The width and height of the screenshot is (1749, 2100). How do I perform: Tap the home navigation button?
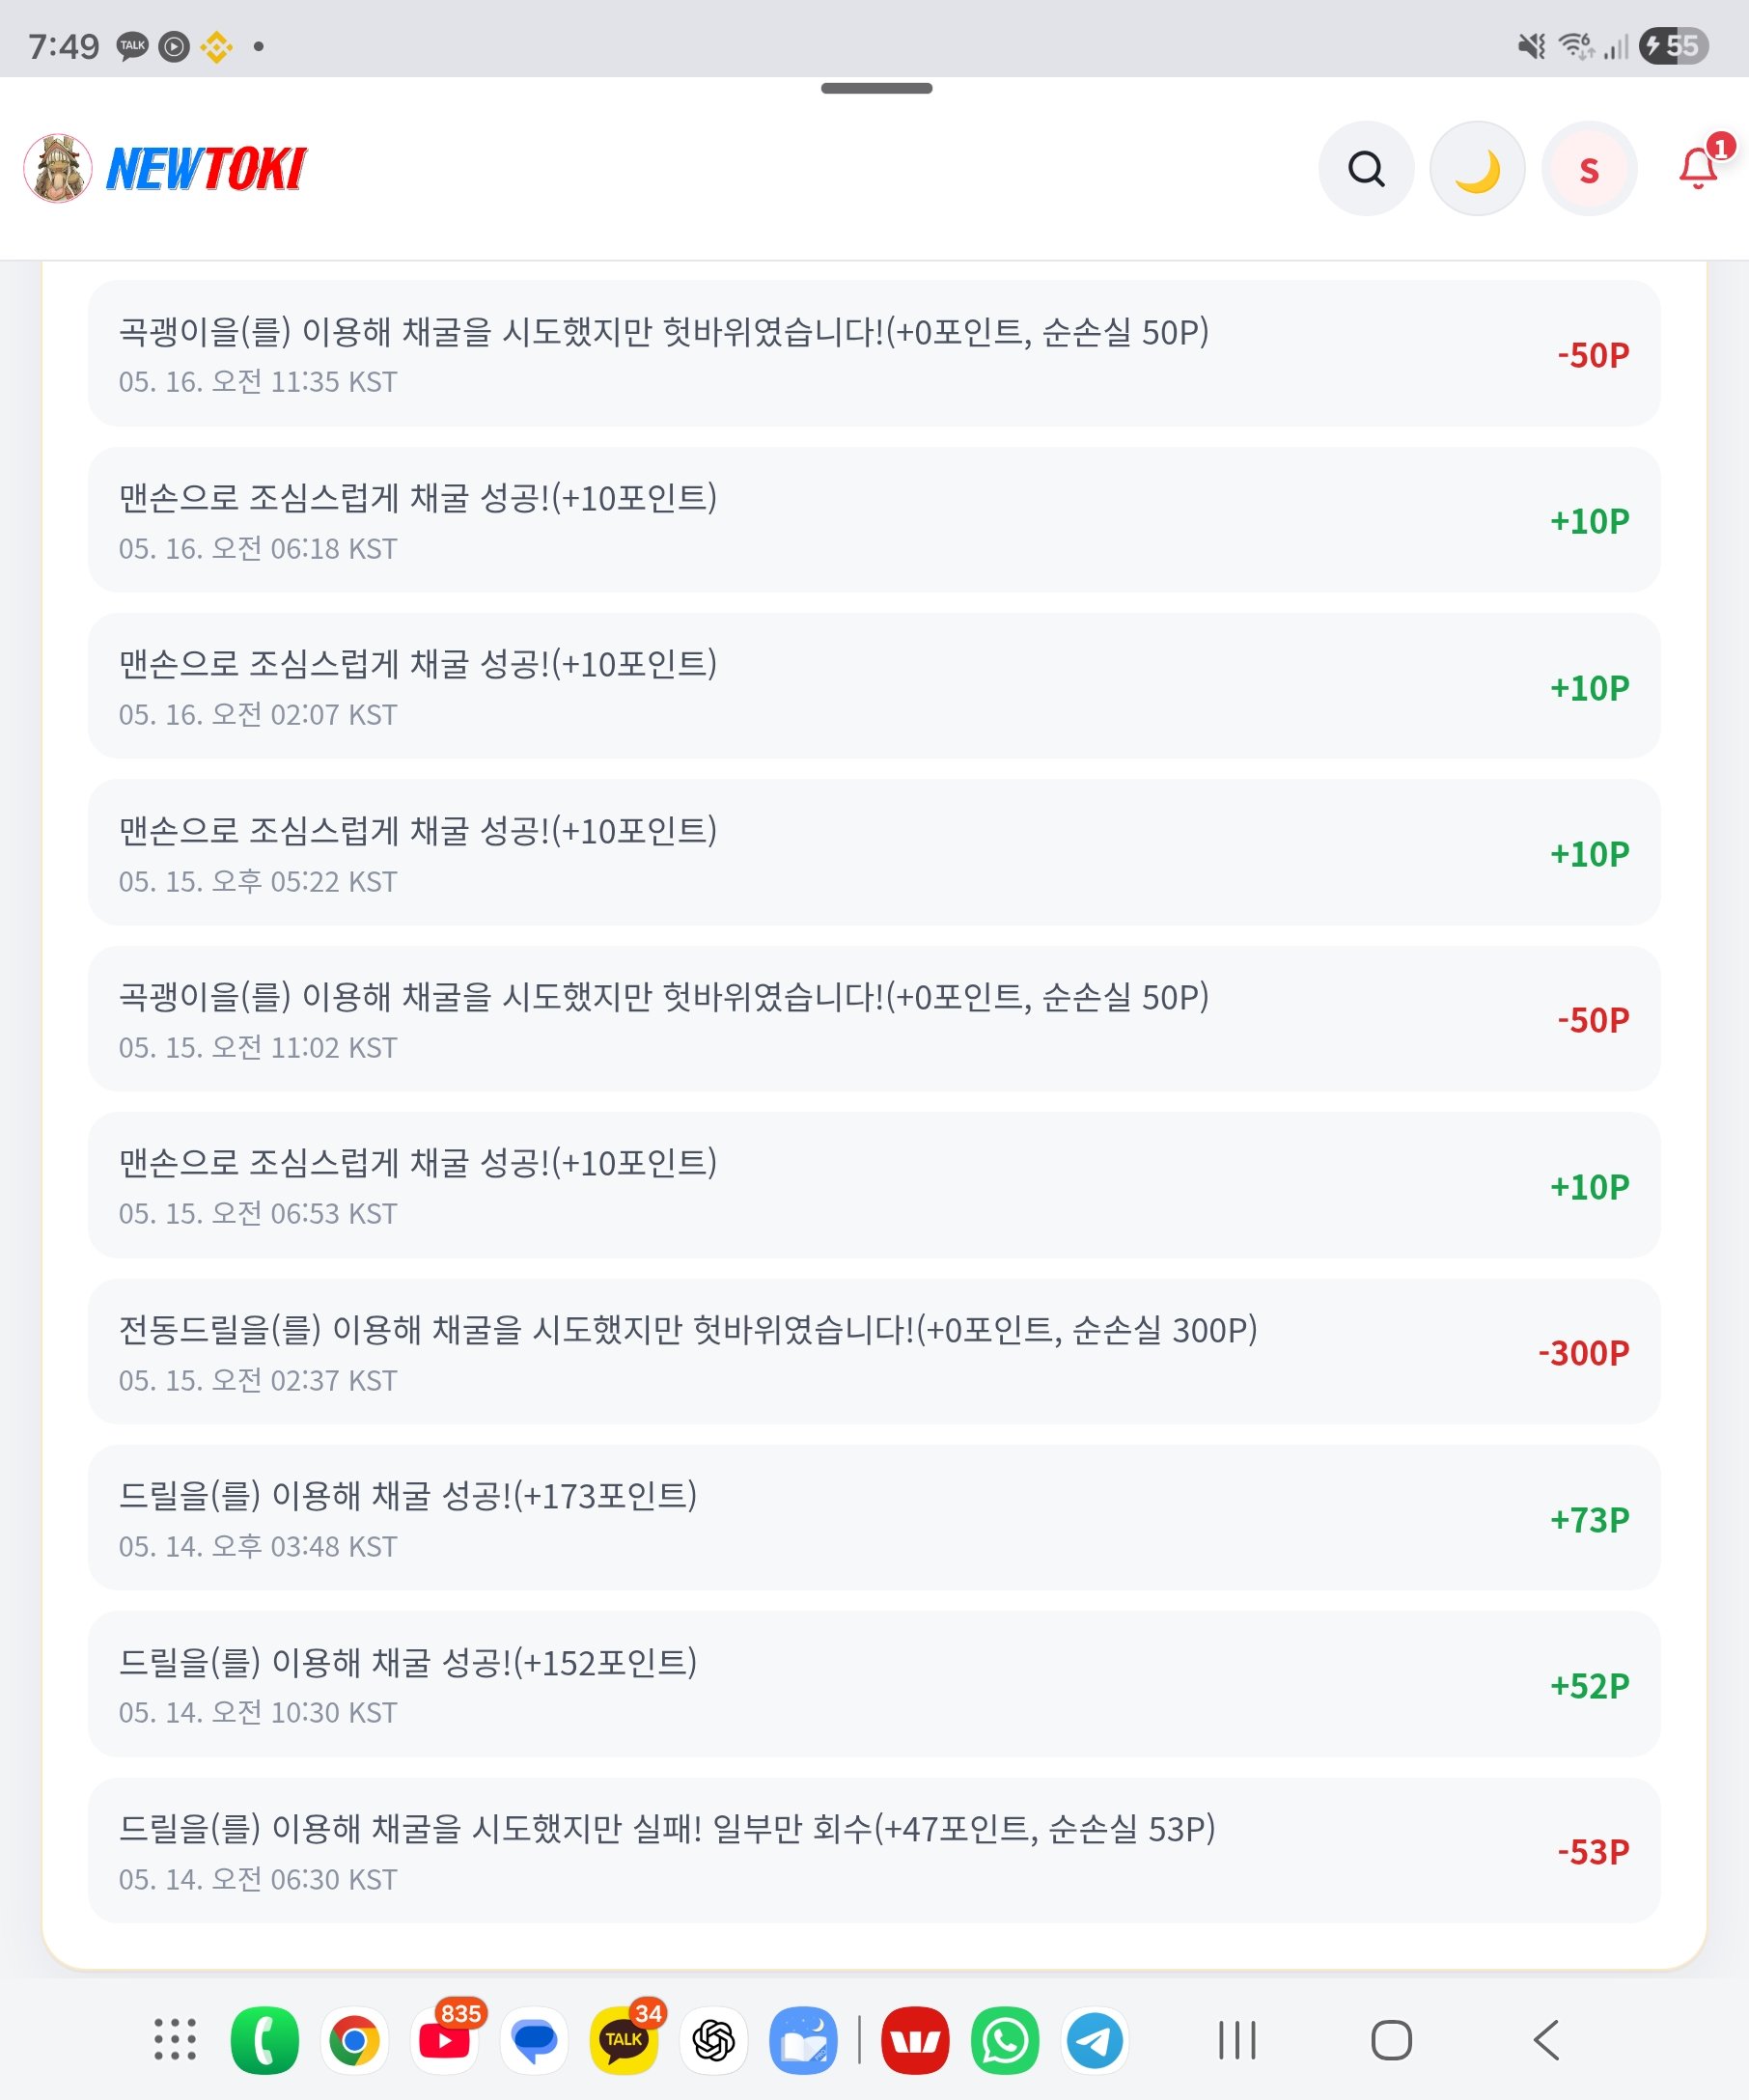(x=1391, y=2040)
